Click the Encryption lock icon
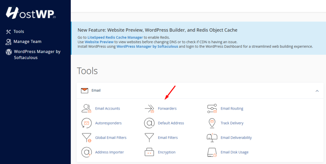The image size is (326, 164). (x=149, y=152)
